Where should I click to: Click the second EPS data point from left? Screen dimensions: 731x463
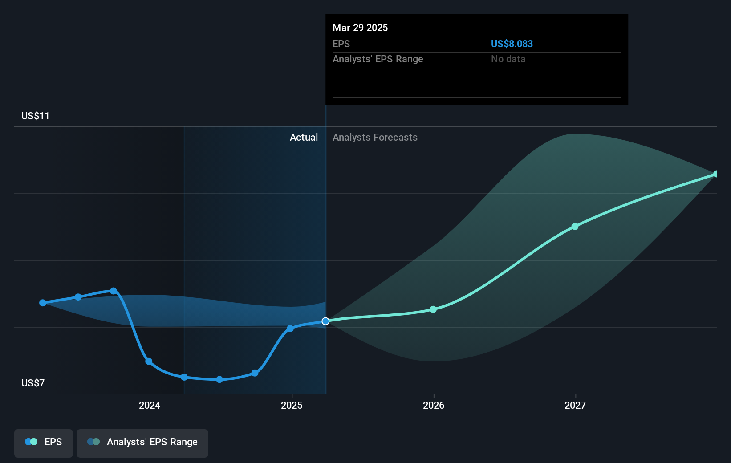78,297
